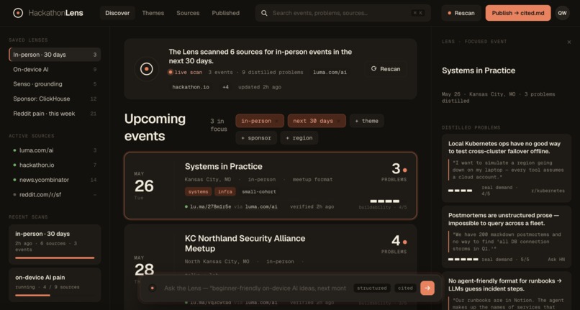Viewport: 580px width, 310px height.
Task: Open the Systems in Practice event title
Action: pos(223,166)
